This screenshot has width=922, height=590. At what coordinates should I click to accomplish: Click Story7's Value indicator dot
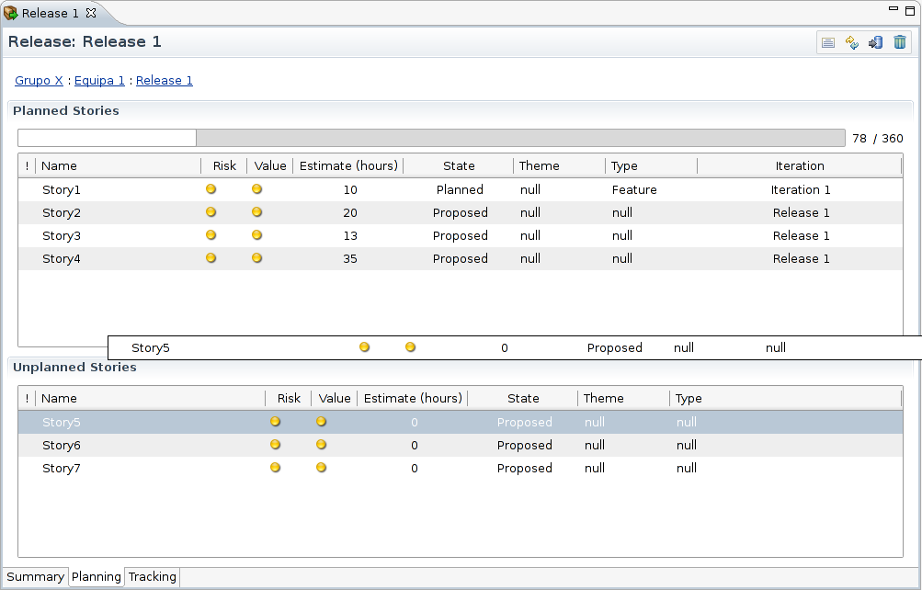coord(321,468)
